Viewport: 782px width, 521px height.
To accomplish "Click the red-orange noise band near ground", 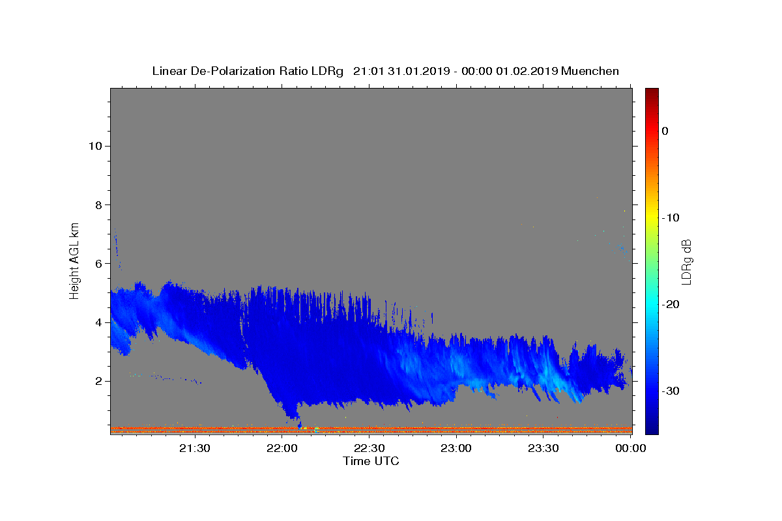I will pyautogui.click(x=371, y=430).
